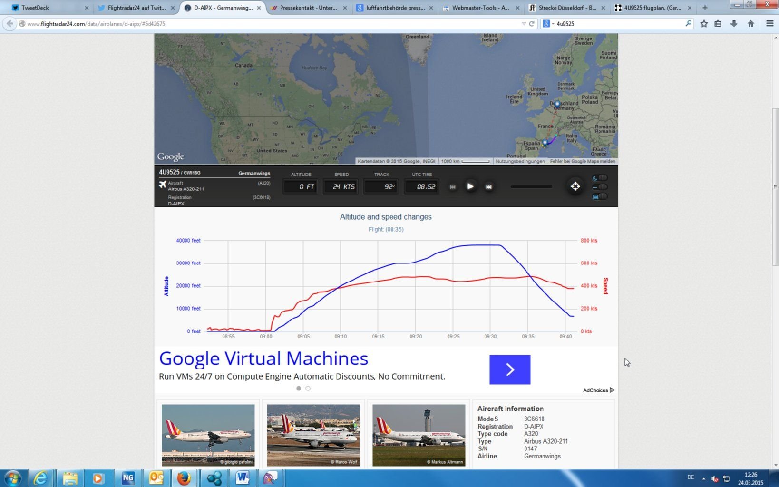The height and width of the screenshot is (487, 779).
Task: Toggle the night mode moon switch
Action: pos(600,178)
